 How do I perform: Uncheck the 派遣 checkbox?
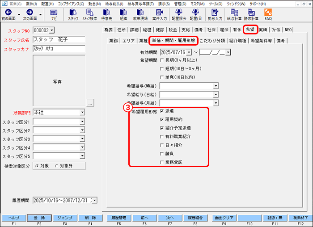click(162, 111)
